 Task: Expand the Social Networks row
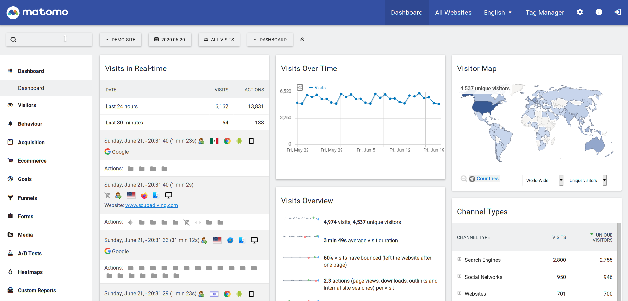(459, 276)
